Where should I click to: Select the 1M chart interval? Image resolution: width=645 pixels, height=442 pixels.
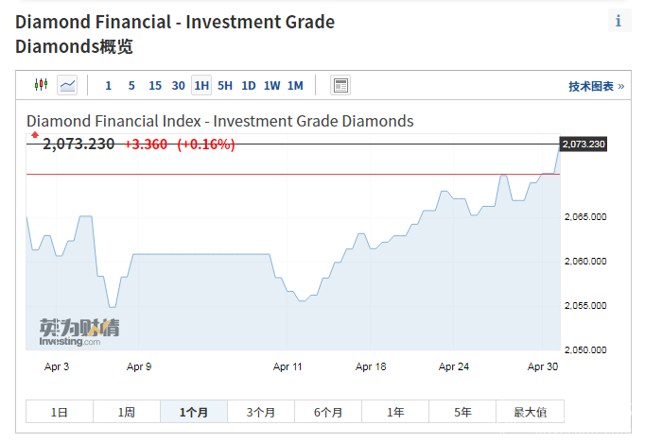(x=295, y=86)
